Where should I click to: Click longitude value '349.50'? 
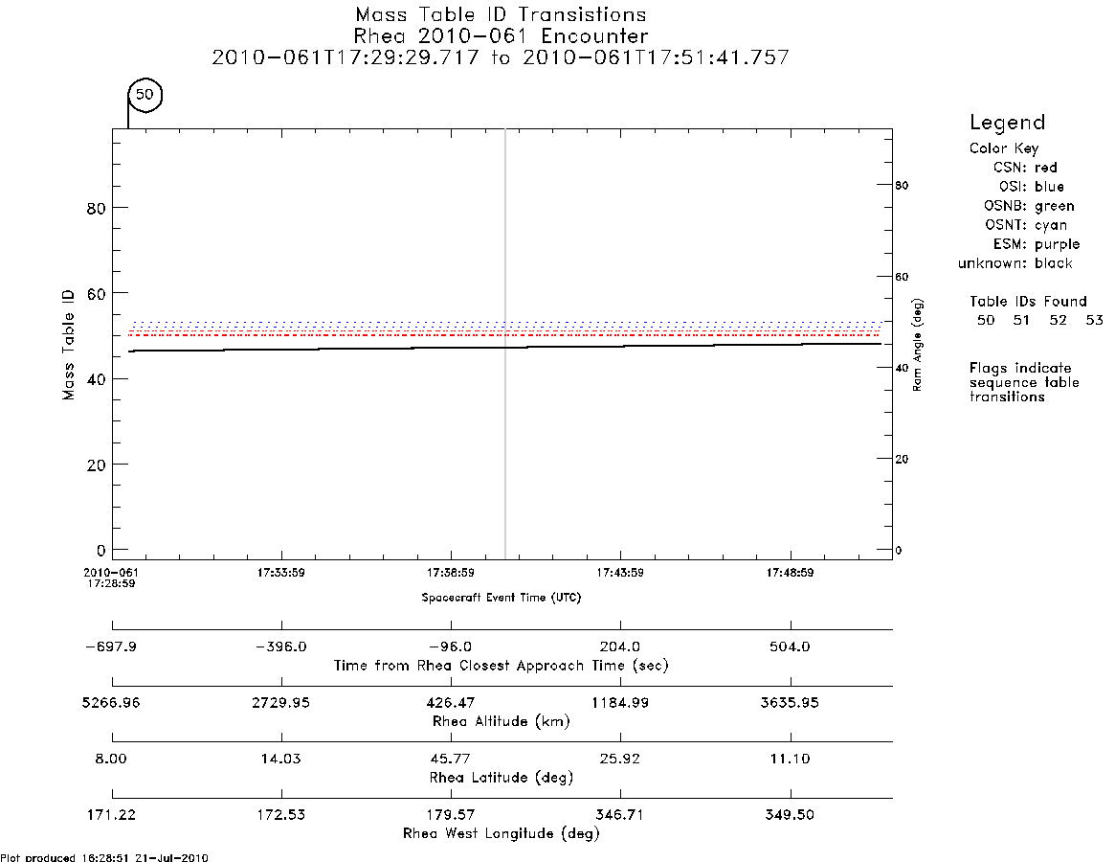coord(790,814)
